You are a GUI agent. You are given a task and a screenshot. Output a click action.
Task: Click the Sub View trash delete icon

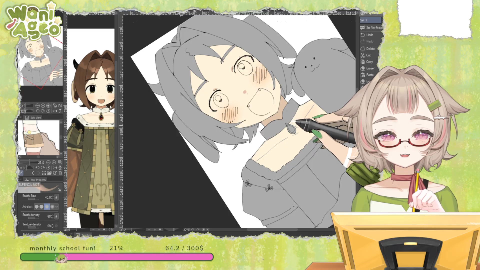(x=60, y=173)
